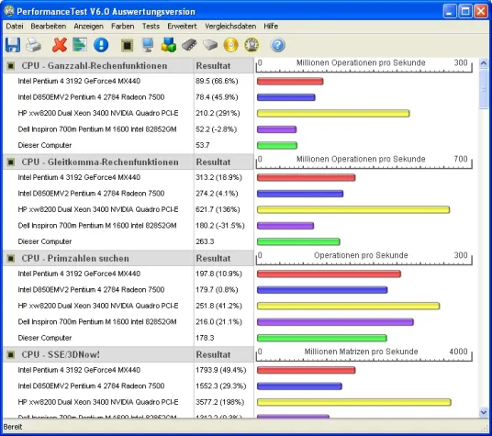492x436 pixels.
Task: Click the red X delete icon
Action: [x=60, y=45]
